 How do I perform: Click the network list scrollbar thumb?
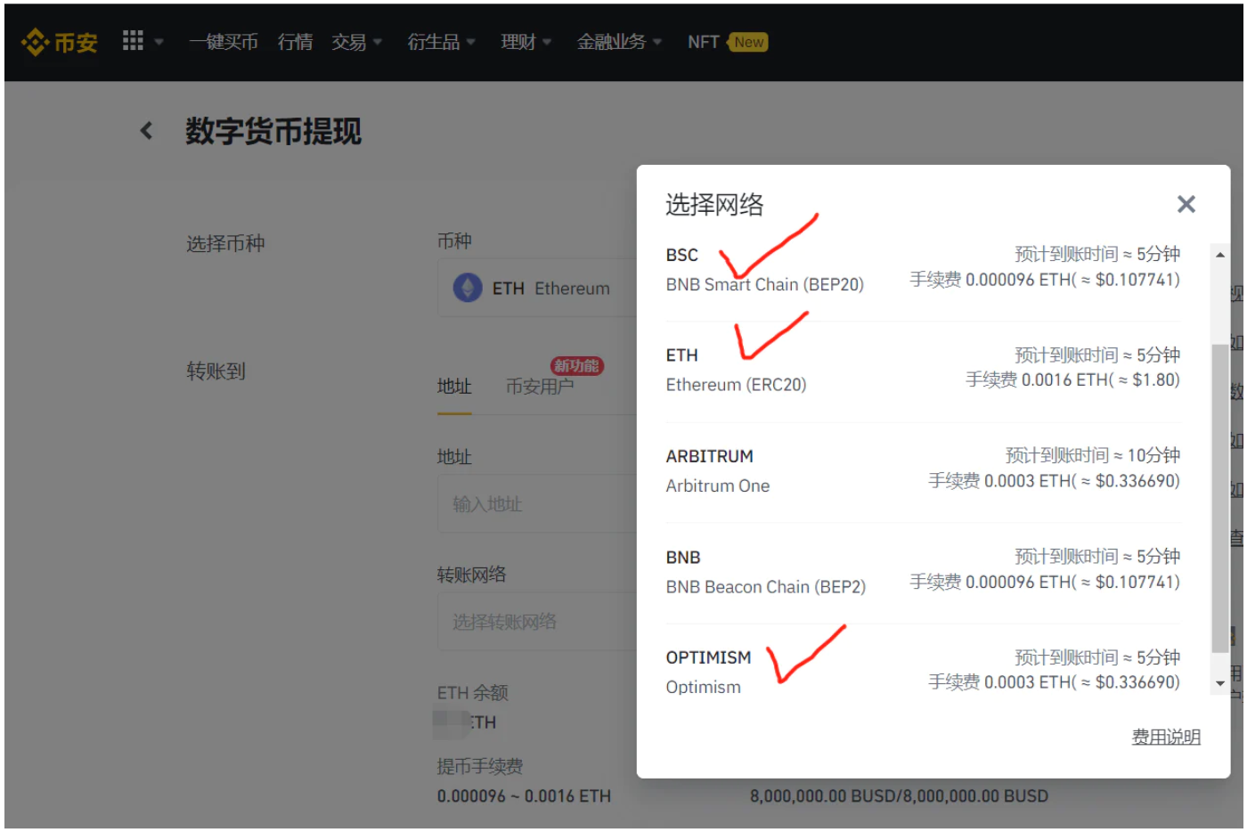coord(1219,499)
